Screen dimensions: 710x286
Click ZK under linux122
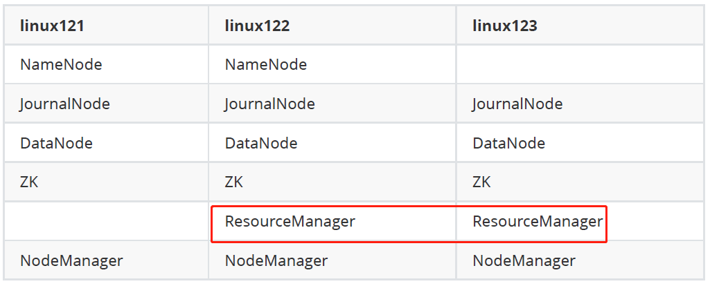[234, 182]
